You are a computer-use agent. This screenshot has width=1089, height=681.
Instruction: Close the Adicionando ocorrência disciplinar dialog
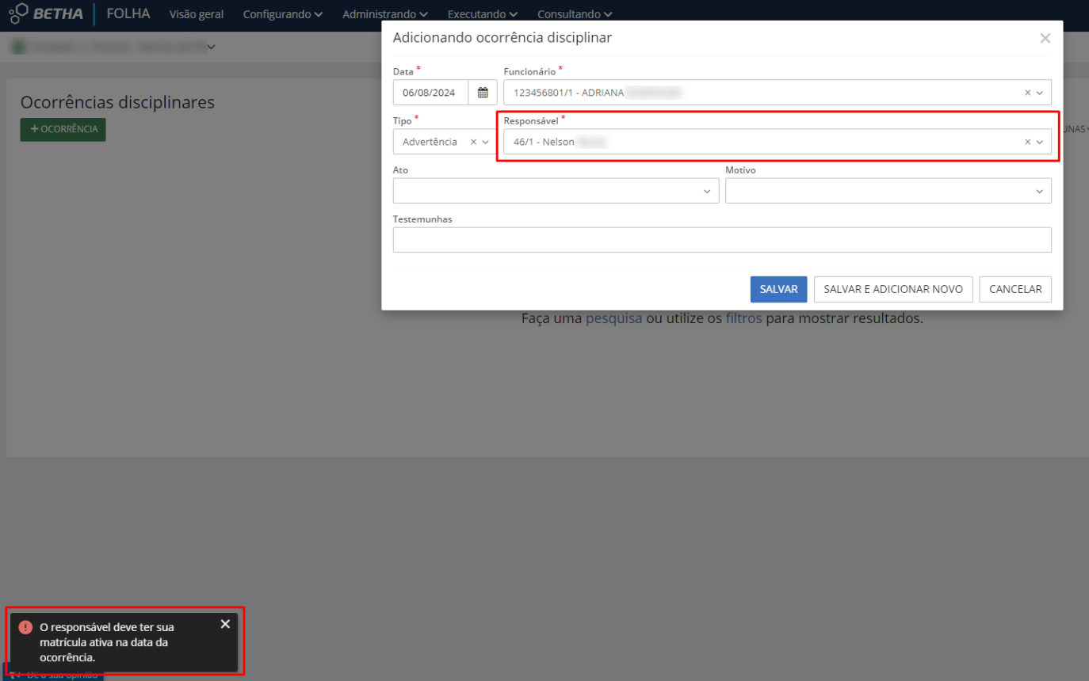click(x=1045, y=38)
